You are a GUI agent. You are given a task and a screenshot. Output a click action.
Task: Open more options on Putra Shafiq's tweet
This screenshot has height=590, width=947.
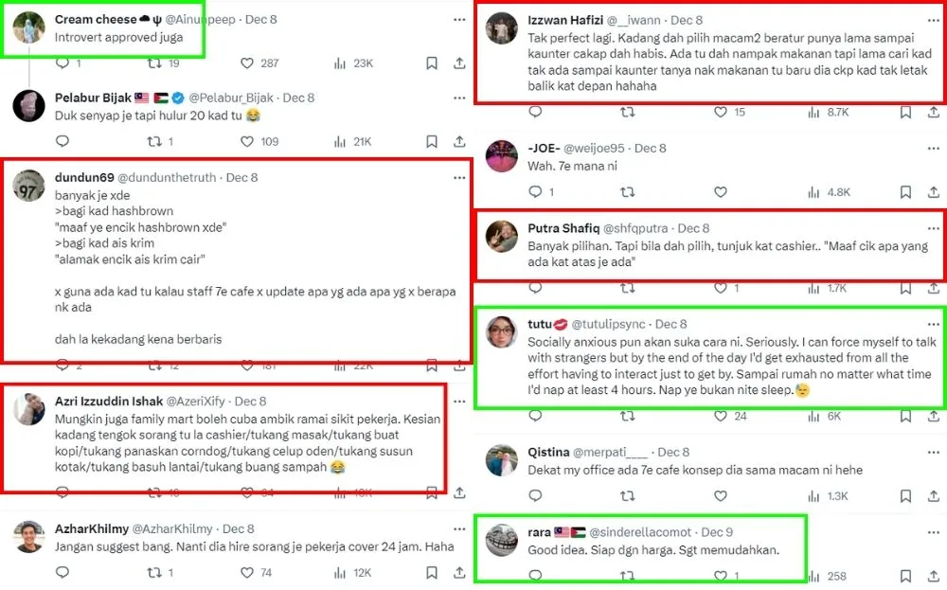click(933, 228)
